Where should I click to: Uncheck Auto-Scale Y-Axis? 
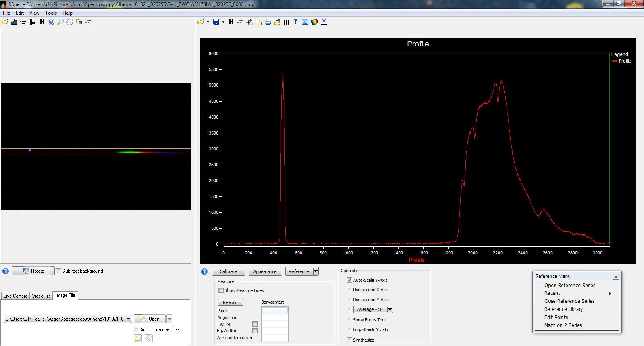(349, 280)
